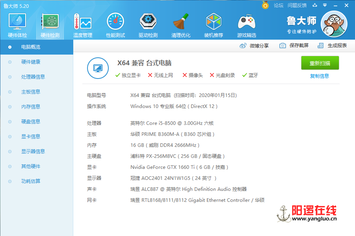The width and height of the screenshot is (355, 236).
Task: Select 硬件检测 hardware detection icon
Action: point(50,25)
